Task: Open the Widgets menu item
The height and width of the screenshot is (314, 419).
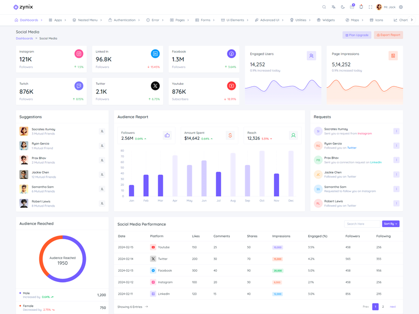Action: click(326, 20)
